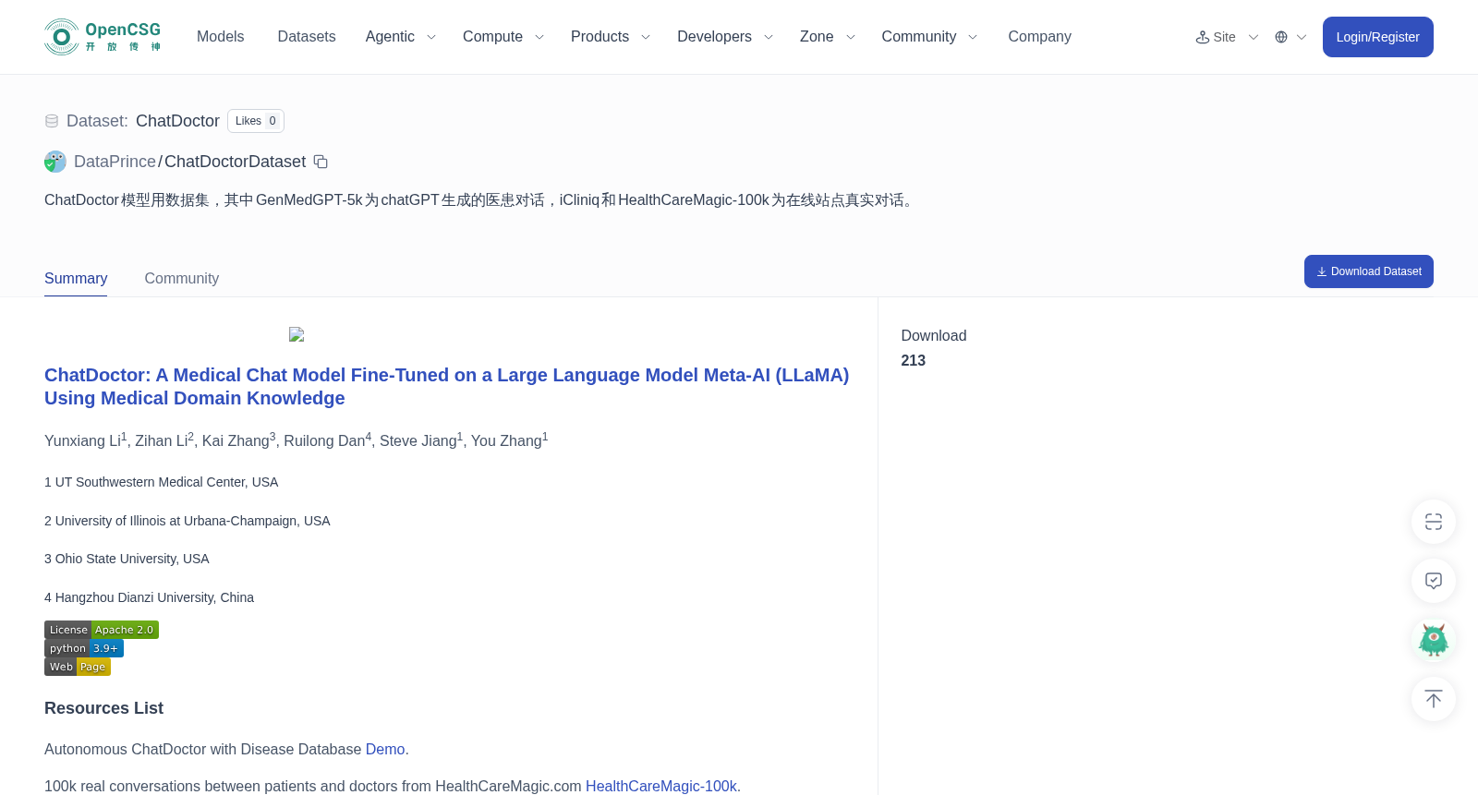Open the Site selector chevron
1478x795 pixels.
(1254, 37)
